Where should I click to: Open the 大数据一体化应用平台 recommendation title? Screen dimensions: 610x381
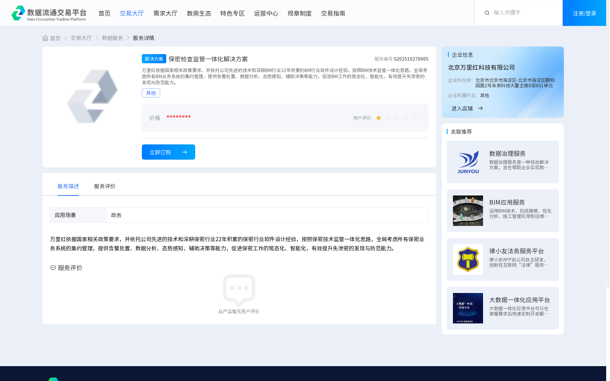pyautogui.click(x=520, y=300)
